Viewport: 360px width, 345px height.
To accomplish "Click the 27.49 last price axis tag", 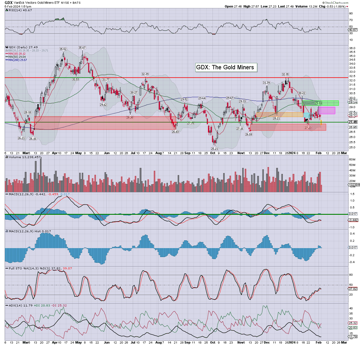I will tap(353, 122).
